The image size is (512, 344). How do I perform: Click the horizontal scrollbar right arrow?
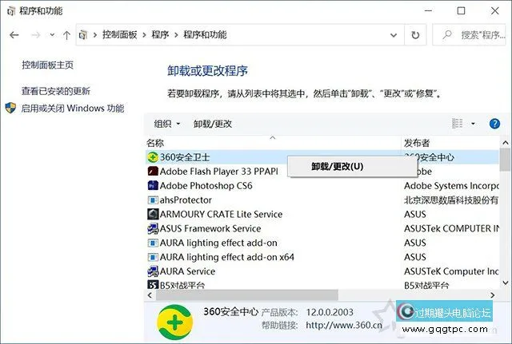pos(493,295)
